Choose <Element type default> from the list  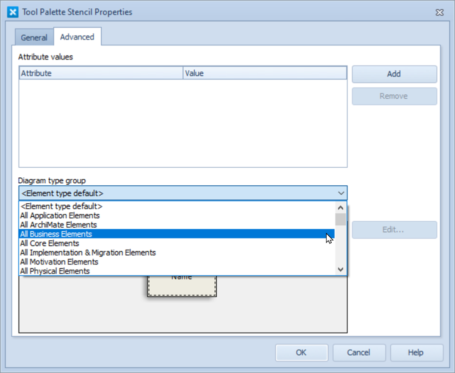click(x=176, y=206)
